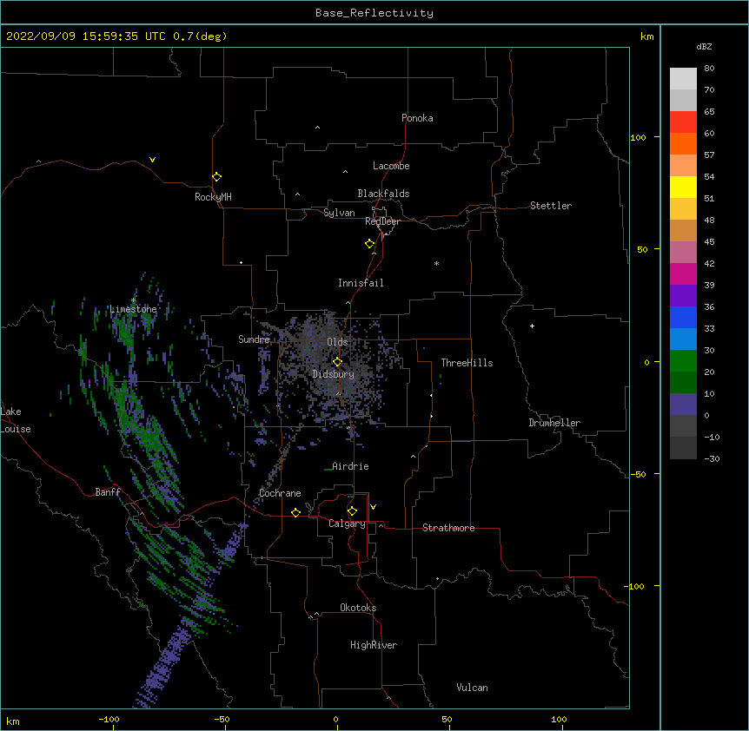The height and width of the screenshot is (731, 749).
Task: Click the Cochrane town label
Action: [x=280, y=493]
